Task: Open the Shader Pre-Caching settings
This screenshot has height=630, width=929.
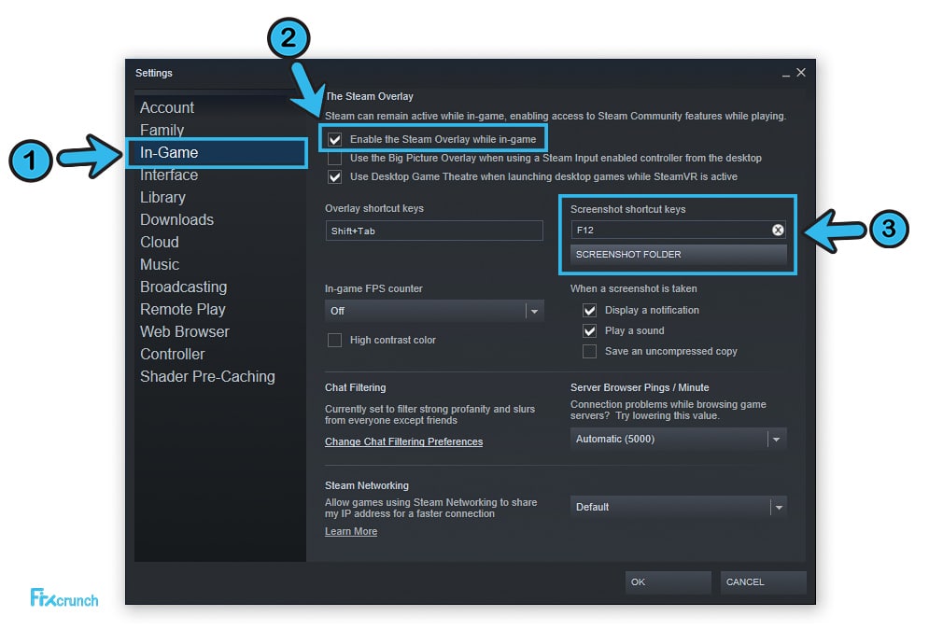Action: (x=207, y=376)
